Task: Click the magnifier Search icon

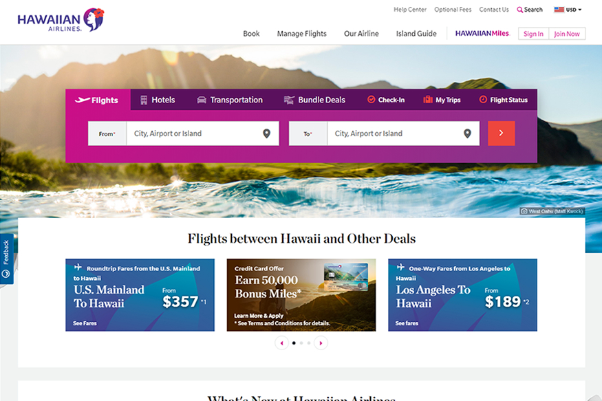Action: (x=519, y=10)
